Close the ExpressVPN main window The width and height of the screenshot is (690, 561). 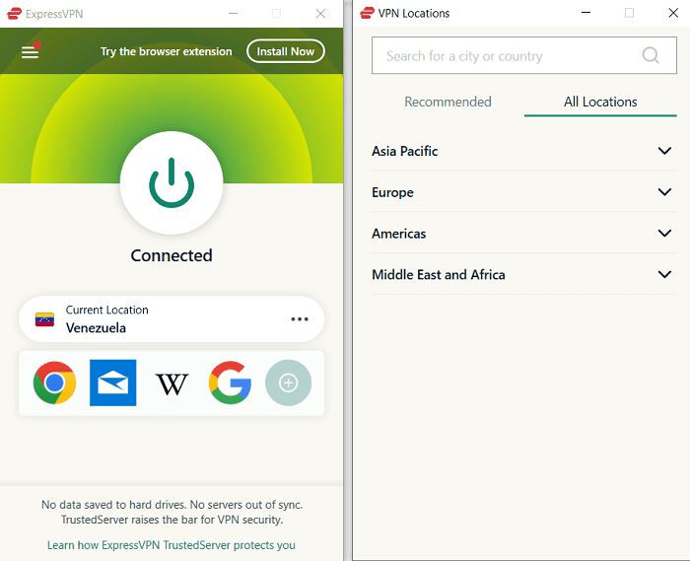click(320, 14)
